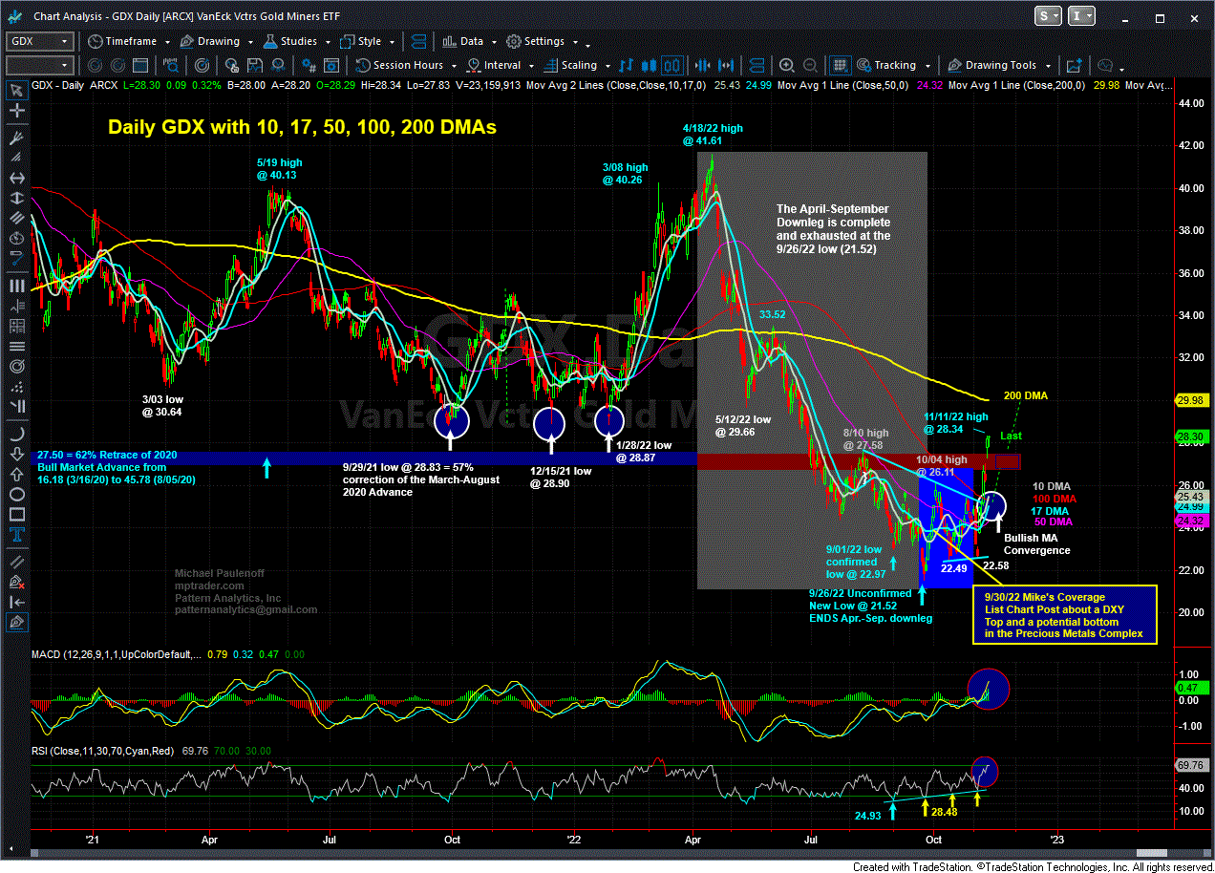Toggle the hollow candlestick chart type
This screenshot has width=1215, height=873.
(x=672, y=66)
